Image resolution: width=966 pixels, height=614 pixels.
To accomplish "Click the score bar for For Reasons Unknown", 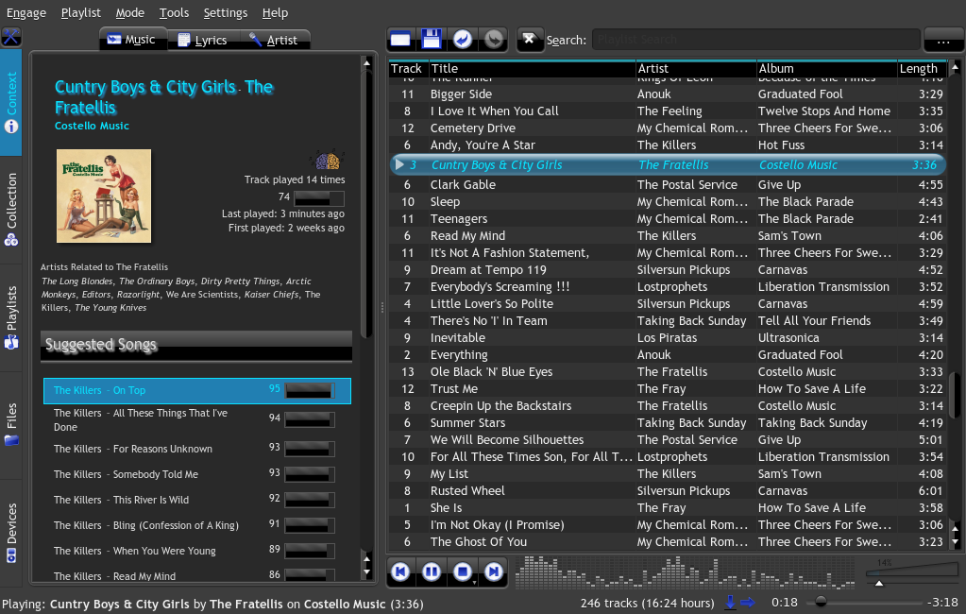I will [x=310, y=449].
